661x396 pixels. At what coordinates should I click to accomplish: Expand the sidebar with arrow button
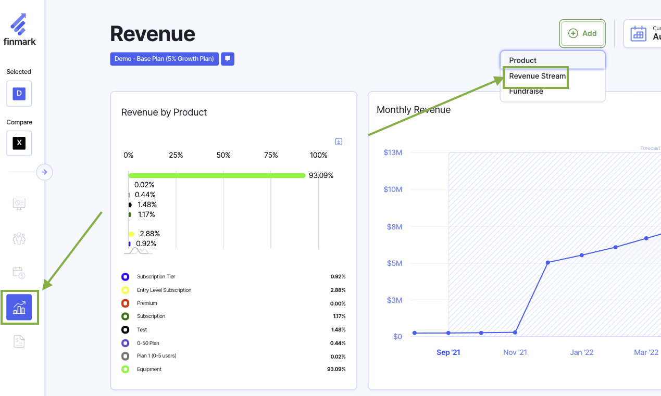[x=44, y=172]
